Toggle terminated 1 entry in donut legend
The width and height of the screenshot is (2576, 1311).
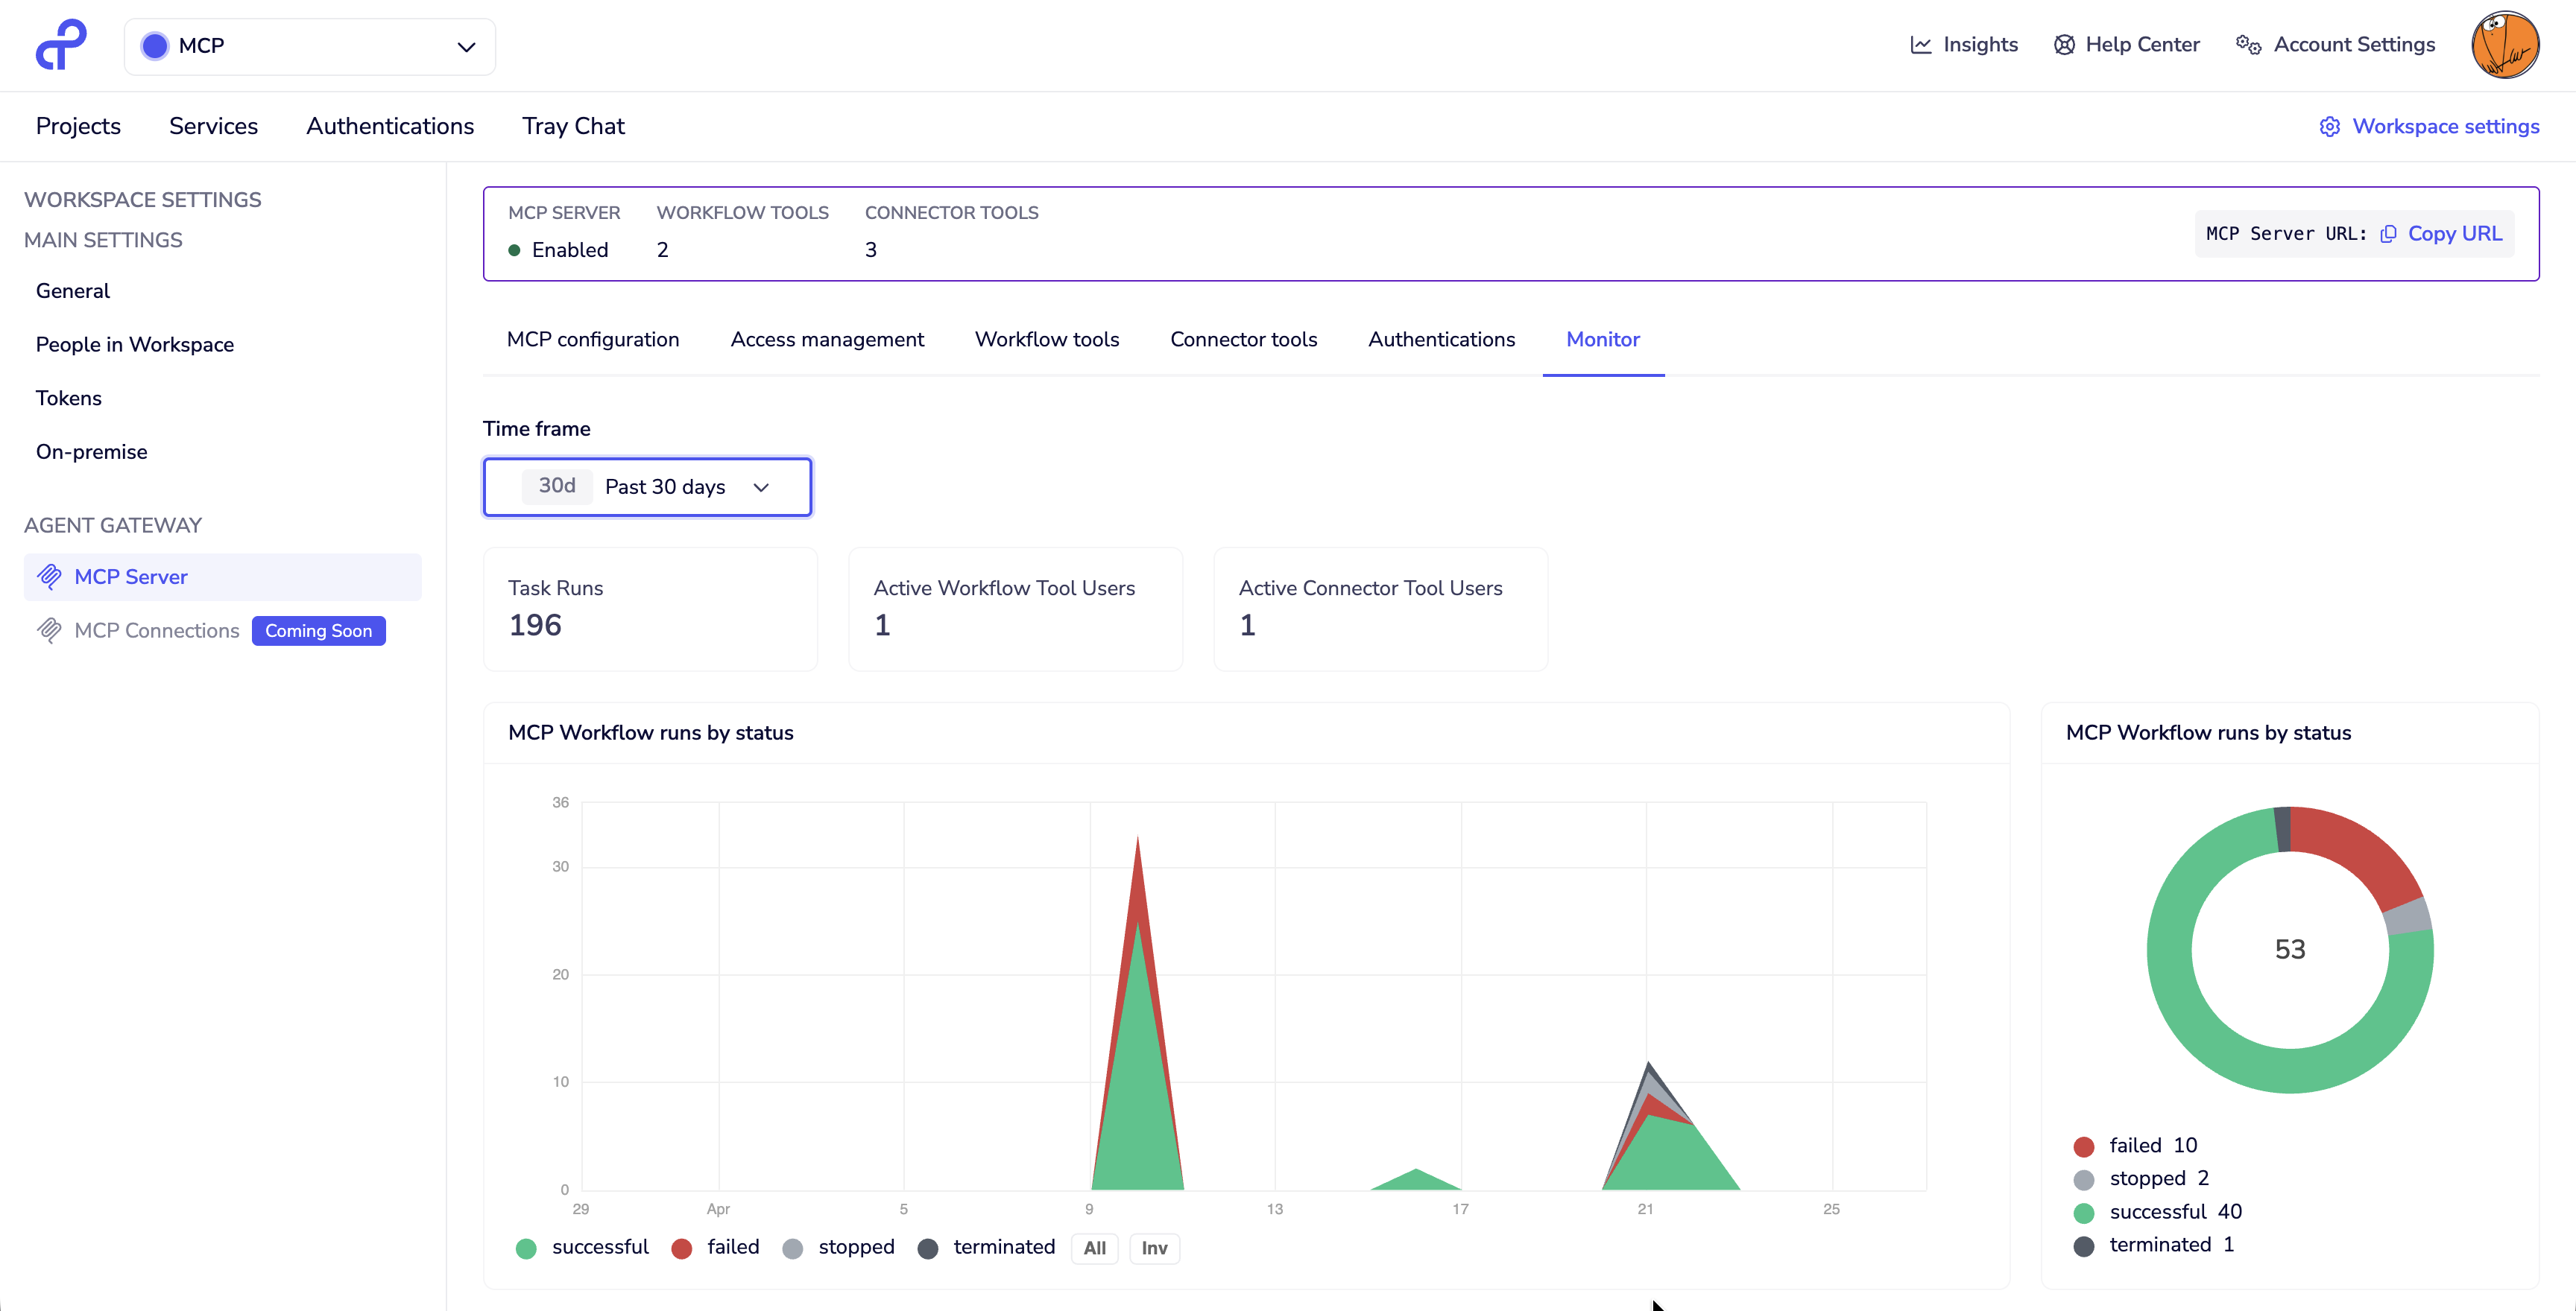click(2154, 1244)
